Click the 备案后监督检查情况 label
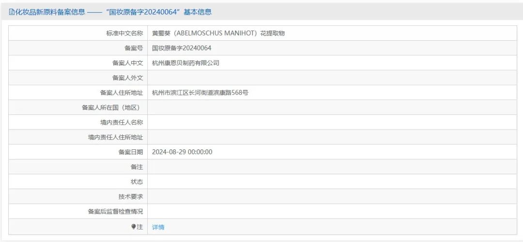This screenshot has height=242, width=523. point(115,211)
